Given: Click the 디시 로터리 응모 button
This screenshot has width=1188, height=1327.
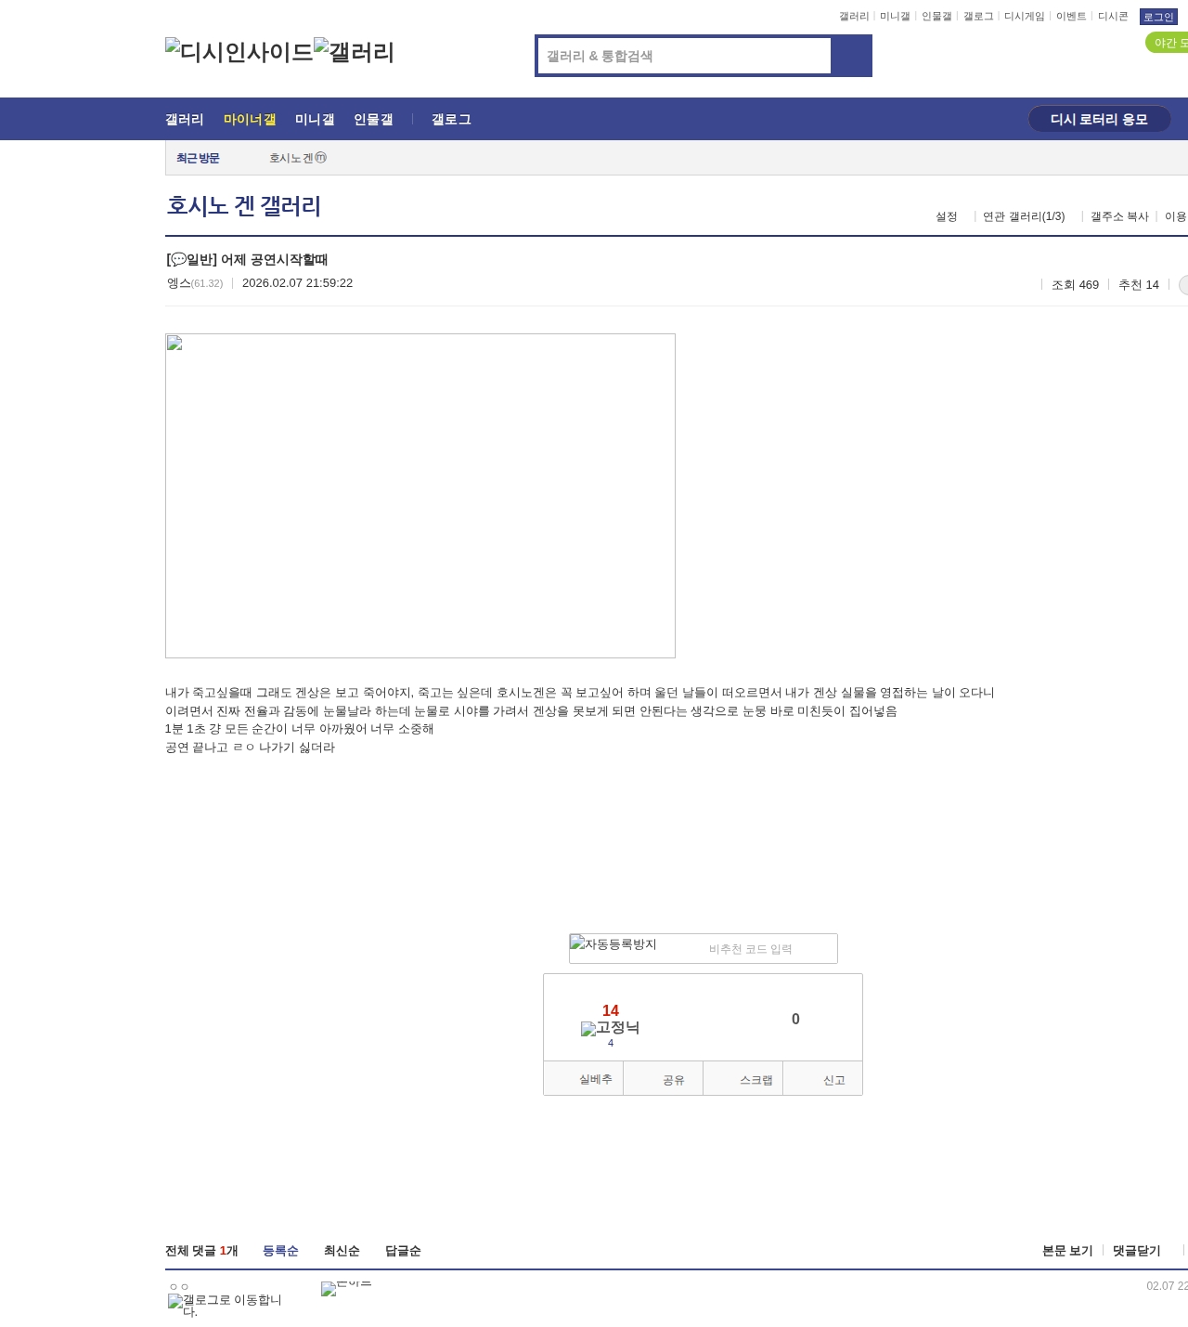Looking at the screenshot, I should point(1099,119).
